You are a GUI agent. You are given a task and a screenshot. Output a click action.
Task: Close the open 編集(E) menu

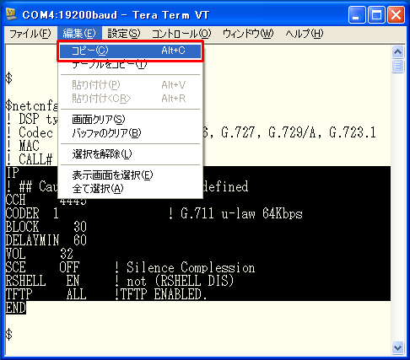pyautogui.click(x=79, y=34)
